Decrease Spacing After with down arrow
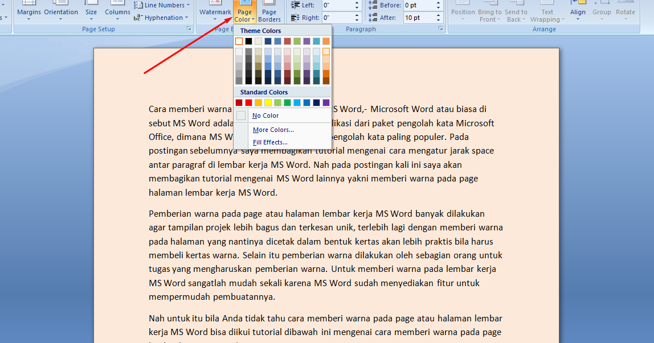654x343 pixels. (x=438, y=20)
